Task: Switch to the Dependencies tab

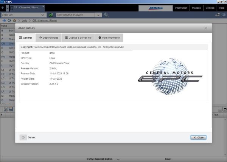Action: pyautogui.click(x=48, y=38)
